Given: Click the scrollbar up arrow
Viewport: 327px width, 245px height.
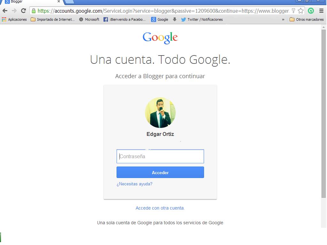Looking at the screenshot, I should click(323, 27).
